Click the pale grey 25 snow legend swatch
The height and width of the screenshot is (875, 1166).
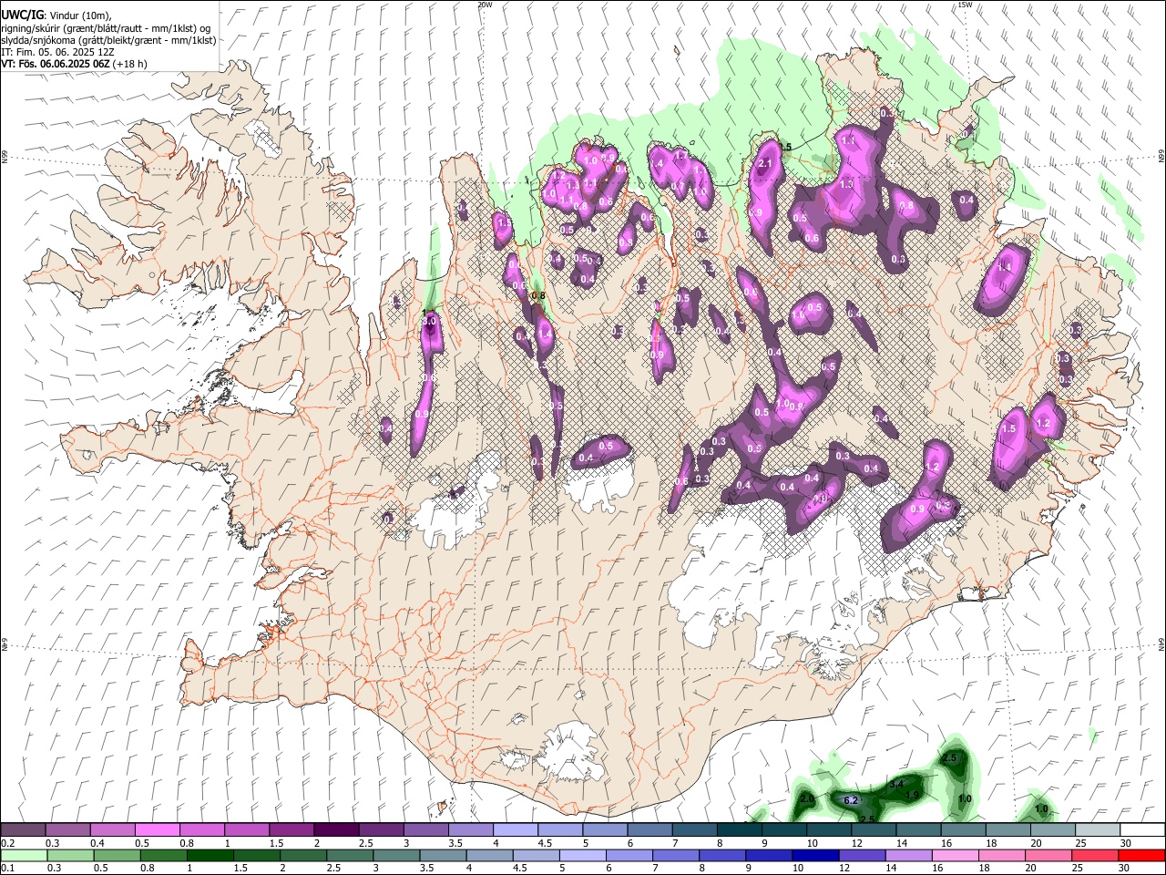(1098, 830)
